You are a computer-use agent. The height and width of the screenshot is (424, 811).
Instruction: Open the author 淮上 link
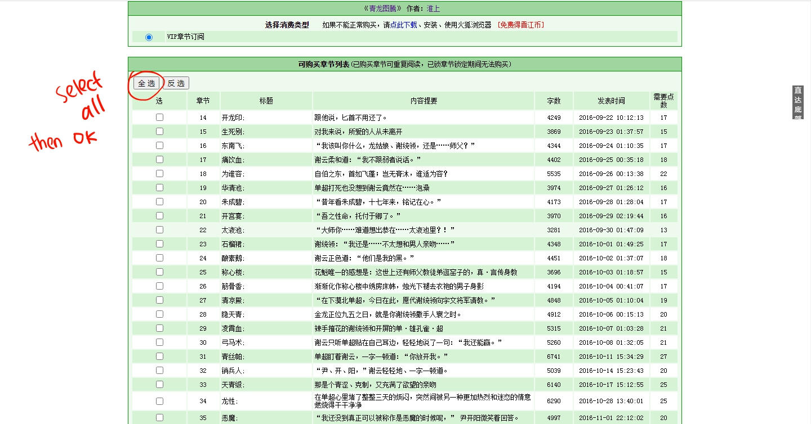[x=433, y=8]
